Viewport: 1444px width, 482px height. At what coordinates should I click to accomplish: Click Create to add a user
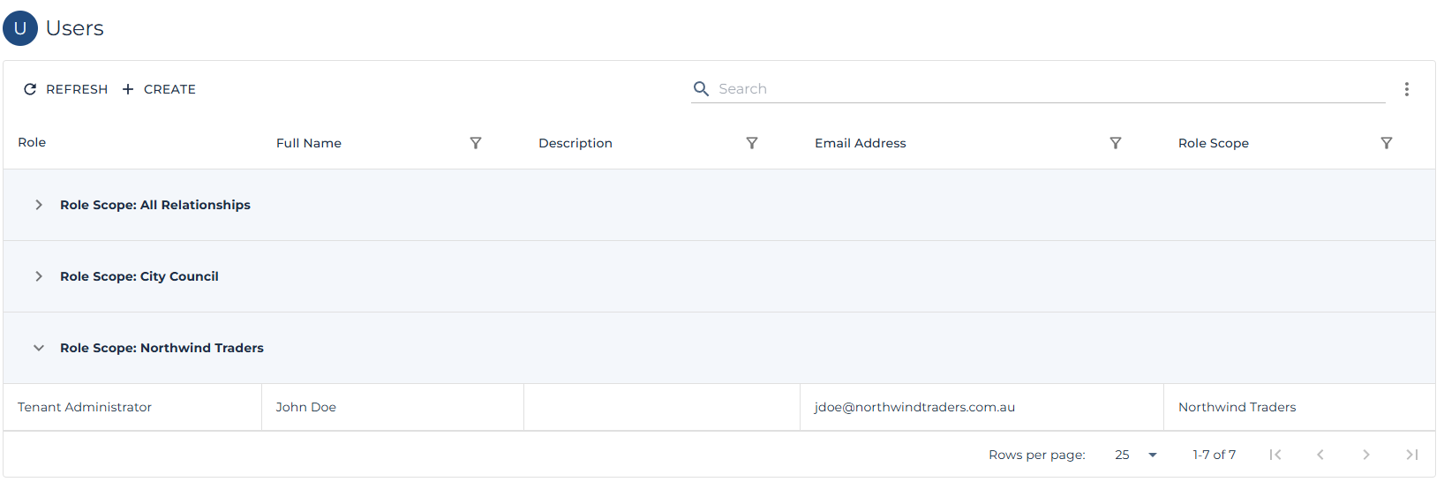(159, 89)
